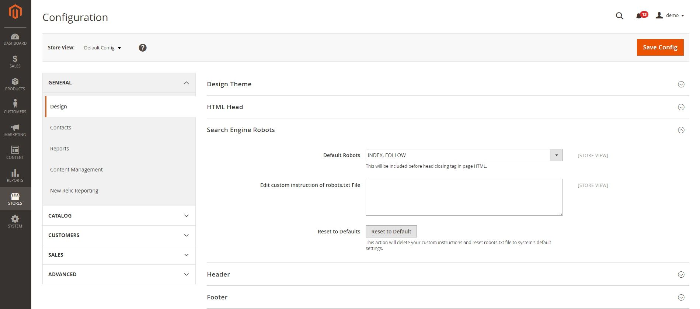The height and width of the screenshot is (309, 700).
Task: Select Contacts in General settings
Action: (61, 128)
